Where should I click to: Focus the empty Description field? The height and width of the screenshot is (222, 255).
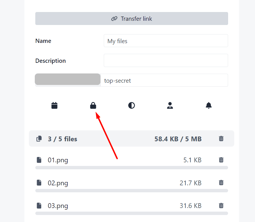[166, 61]
